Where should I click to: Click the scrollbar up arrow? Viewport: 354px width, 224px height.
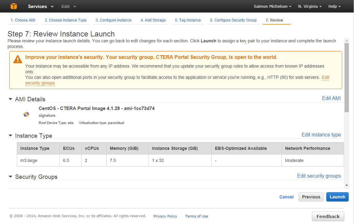pyautogui.click(x=347, y=41)
